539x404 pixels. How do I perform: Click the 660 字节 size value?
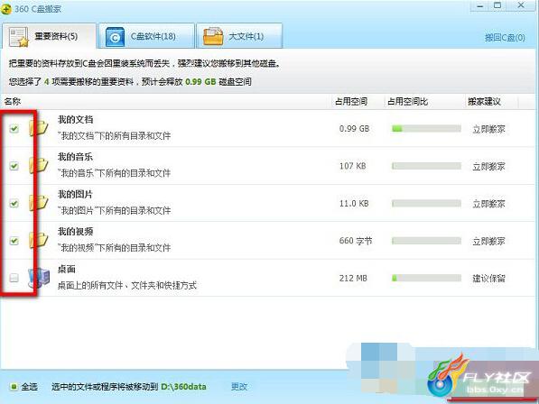click(x=356, y=241)
